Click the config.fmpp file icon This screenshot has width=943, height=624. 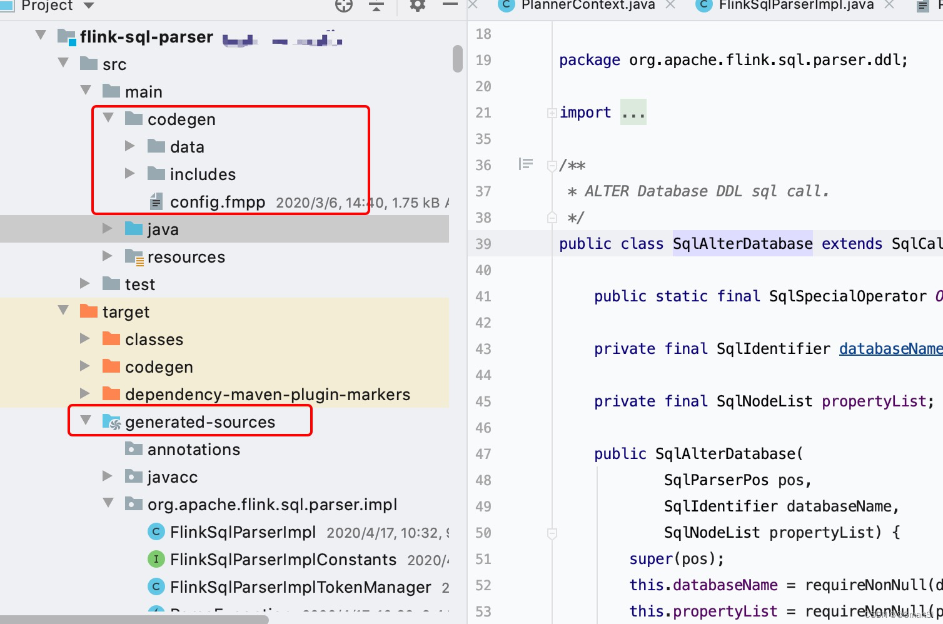tap(156, 201)
